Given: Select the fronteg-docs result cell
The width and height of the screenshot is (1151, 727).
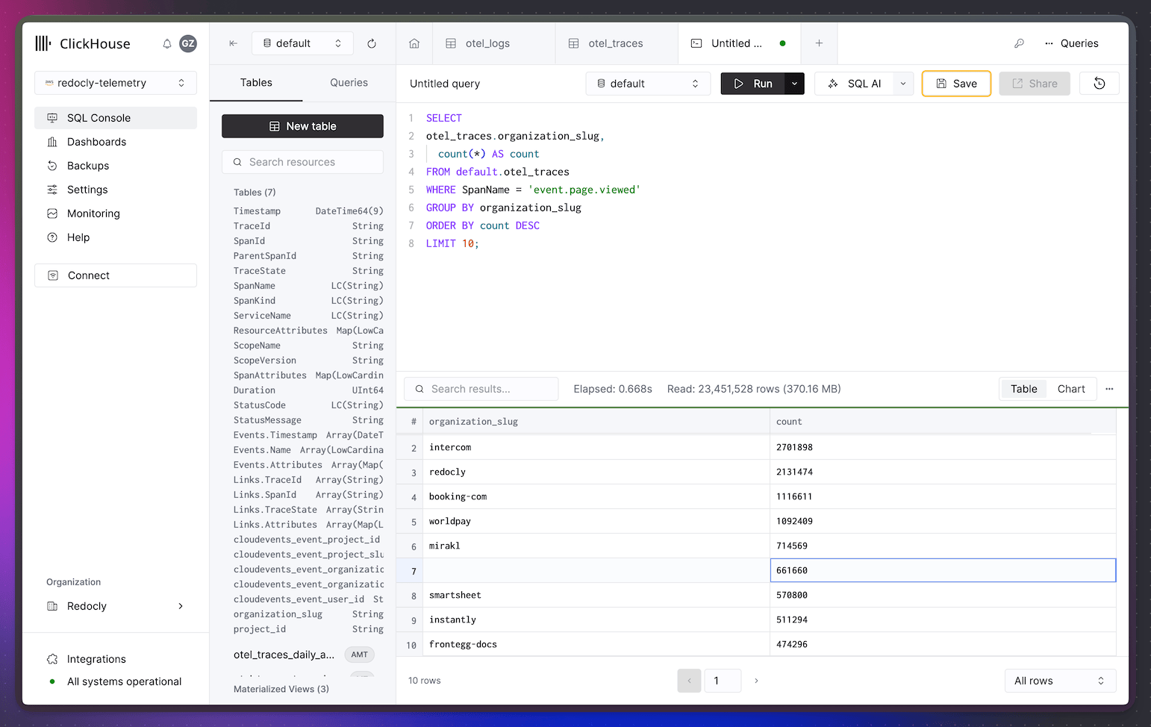Looking at the screenshot, I should (596, 644).
